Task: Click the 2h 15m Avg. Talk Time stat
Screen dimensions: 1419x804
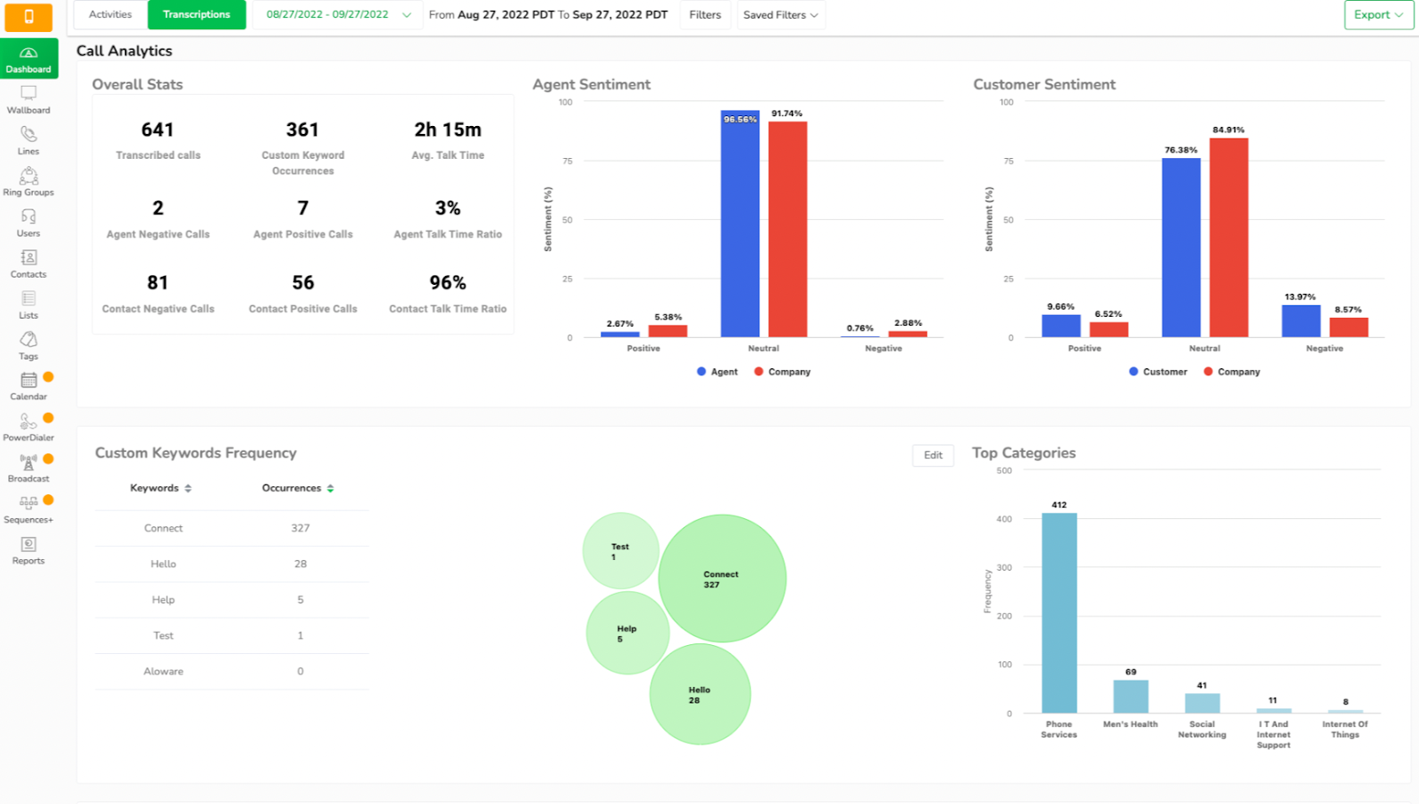Action: [448, 140]
